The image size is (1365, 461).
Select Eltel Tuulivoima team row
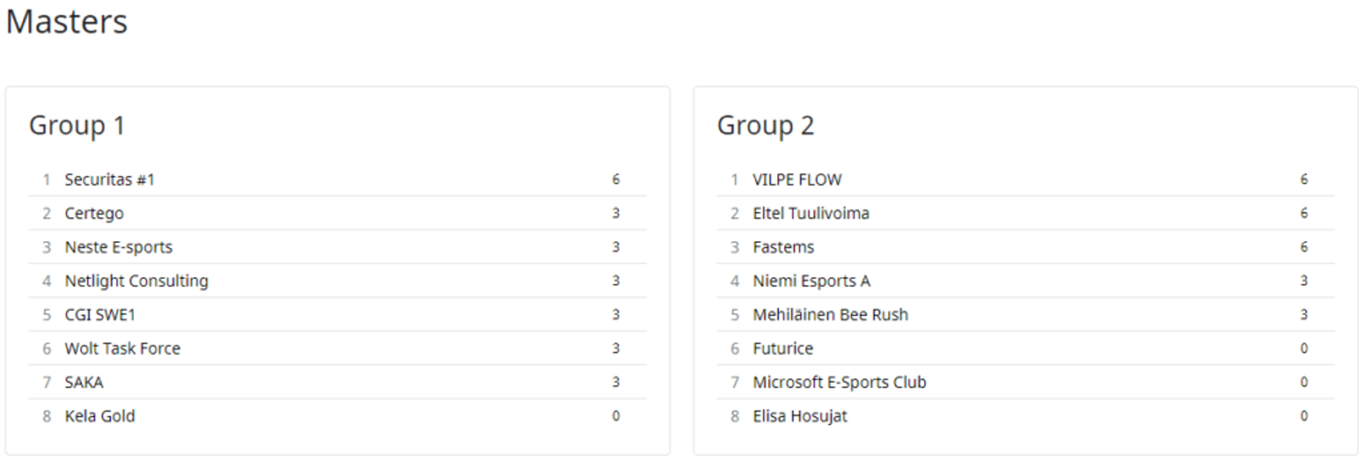(810, 214)
